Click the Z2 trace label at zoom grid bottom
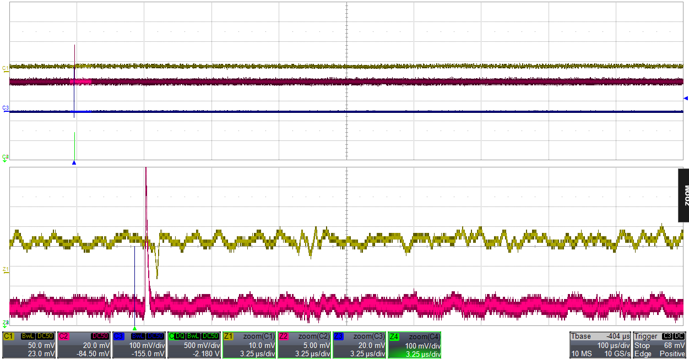 tap(5, 323)
